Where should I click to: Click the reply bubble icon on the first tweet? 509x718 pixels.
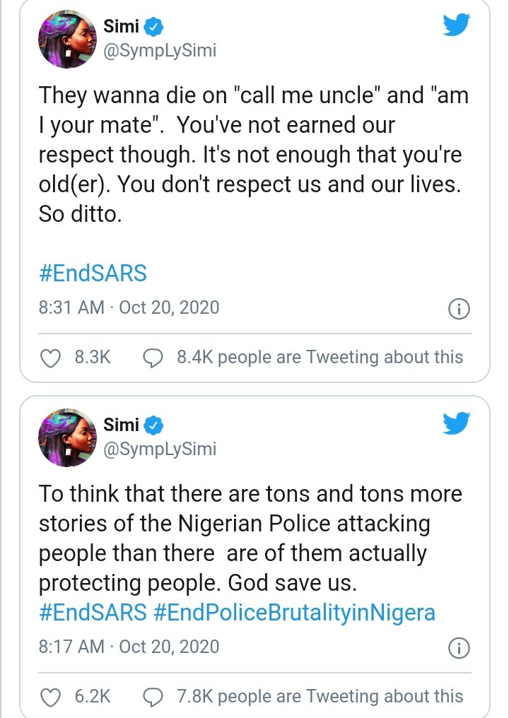click(153, 358)
